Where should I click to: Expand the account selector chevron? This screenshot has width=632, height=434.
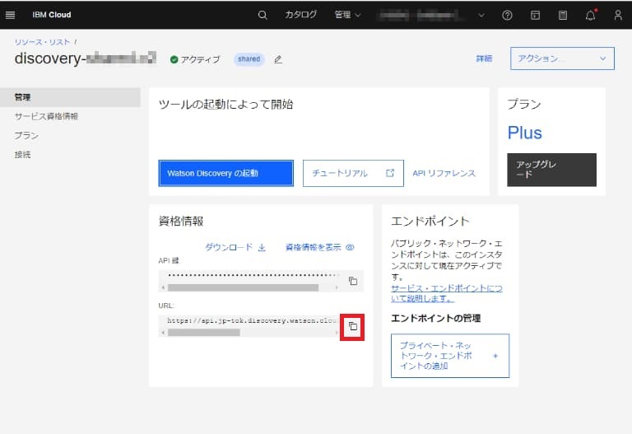pyautogui.click(x=481, y=15)
